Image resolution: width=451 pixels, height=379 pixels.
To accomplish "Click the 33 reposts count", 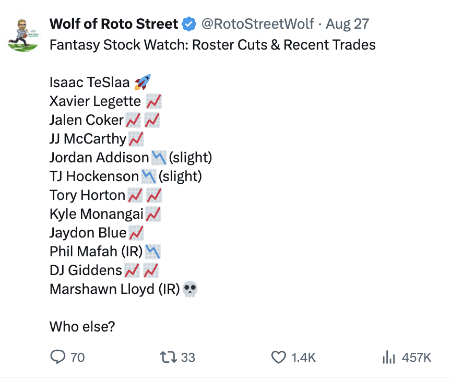I will click(188, 358).
